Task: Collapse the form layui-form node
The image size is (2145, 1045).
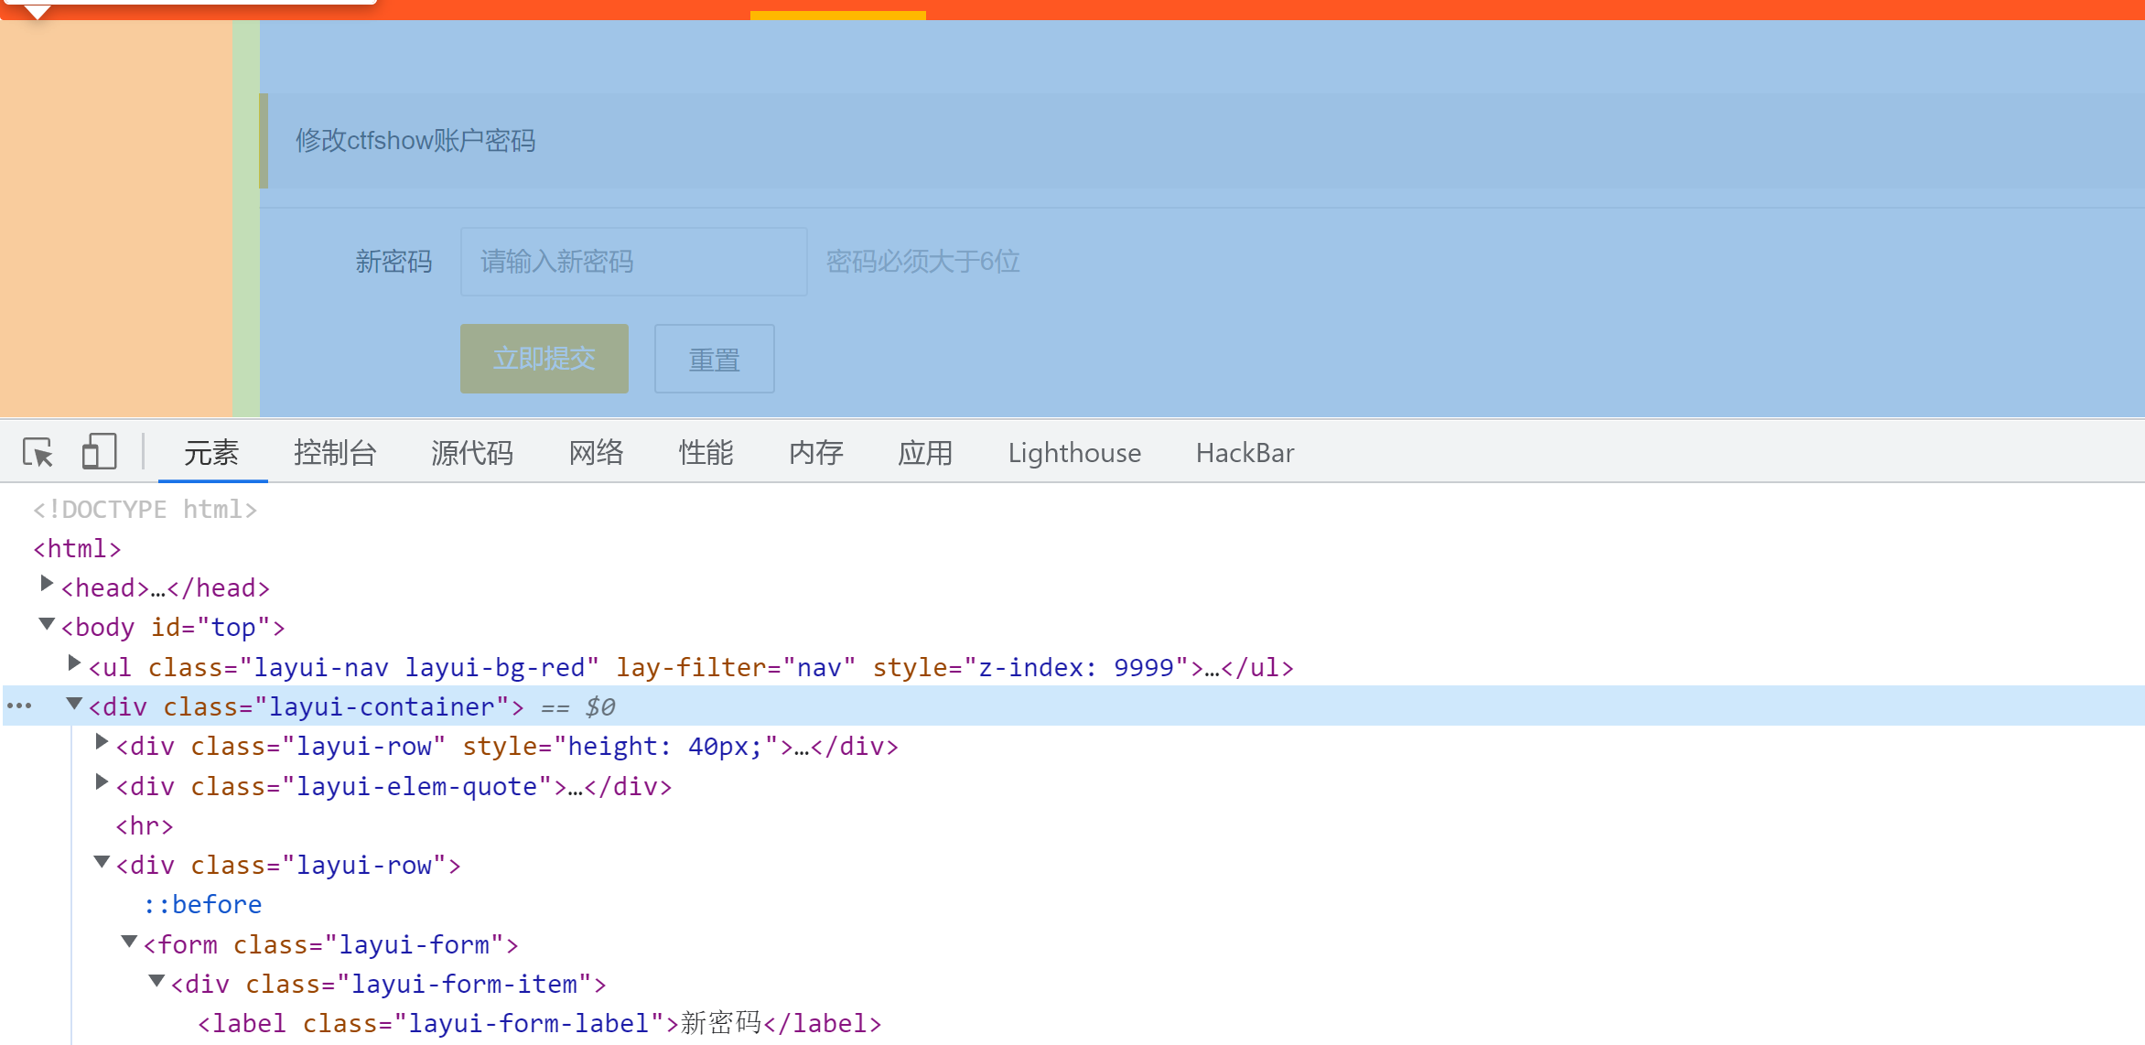Action: click(x=129, y=942)
